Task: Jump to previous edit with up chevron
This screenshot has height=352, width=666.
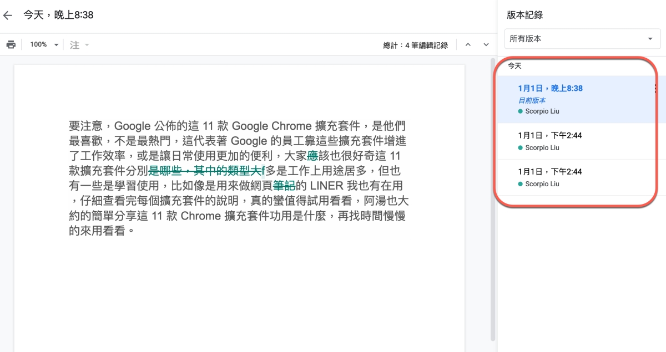Action: click(x=468, y=45)
